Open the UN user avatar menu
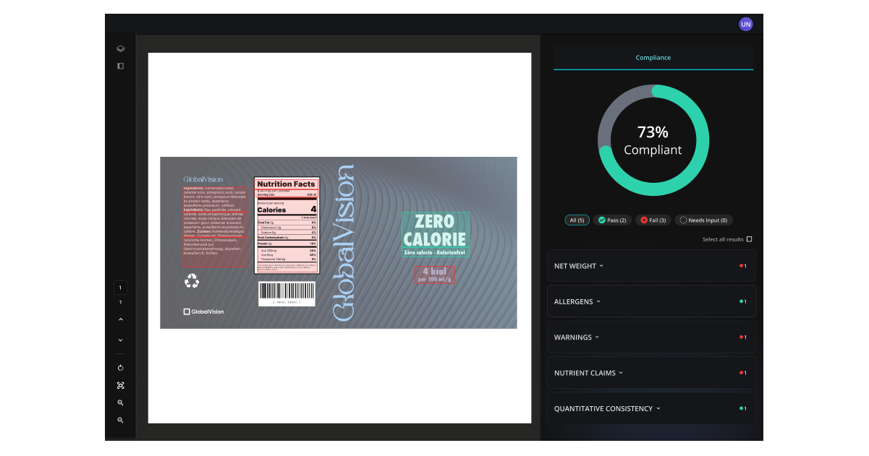The width and height of the screenshot is (869, 456). pyautogui.click(x=745, y=24)
